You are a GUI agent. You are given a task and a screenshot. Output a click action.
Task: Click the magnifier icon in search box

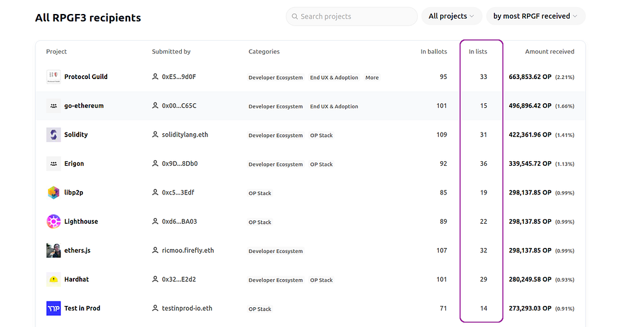(x=295, y=17)
